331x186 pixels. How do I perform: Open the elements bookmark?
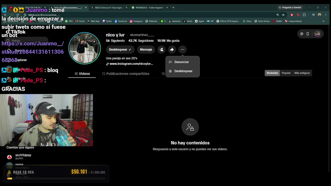[174, 21]
